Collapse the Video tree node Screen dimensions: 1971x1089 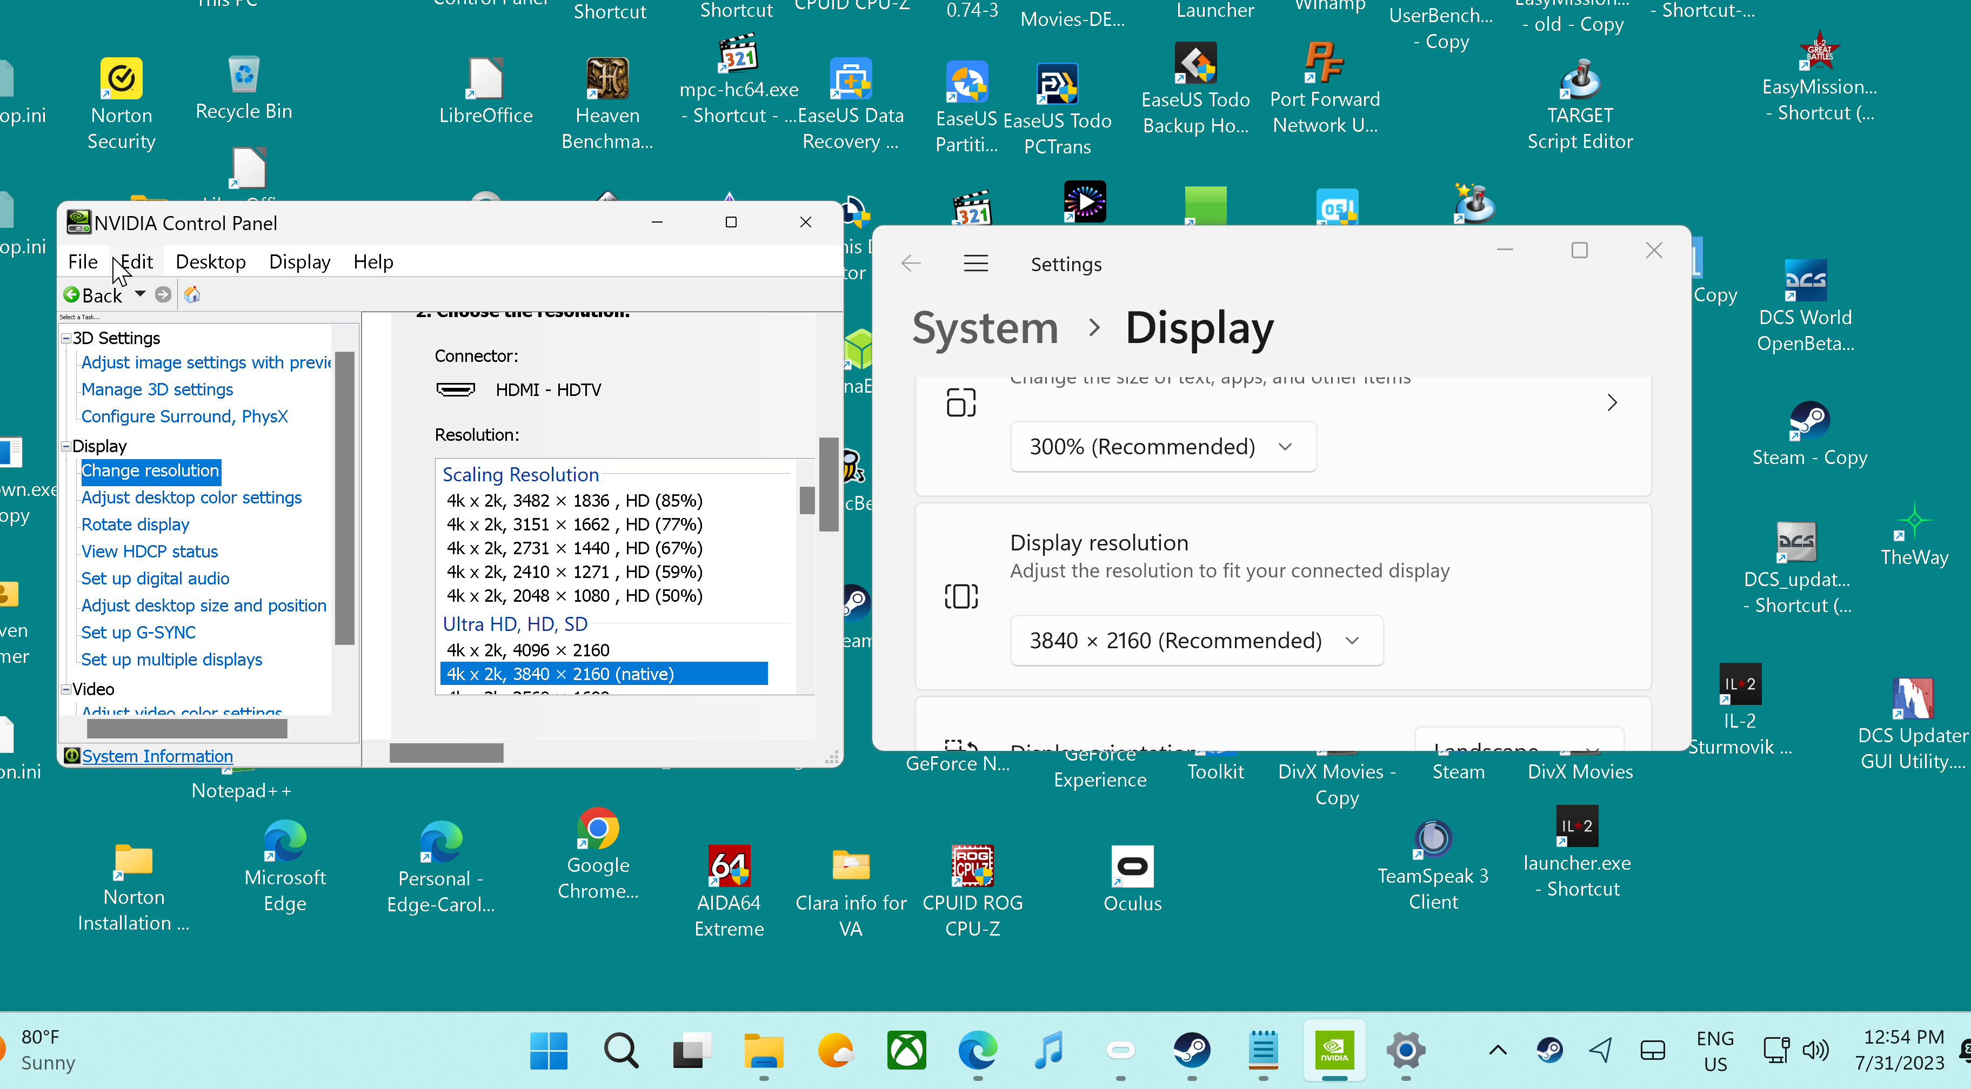pos(66,689)
